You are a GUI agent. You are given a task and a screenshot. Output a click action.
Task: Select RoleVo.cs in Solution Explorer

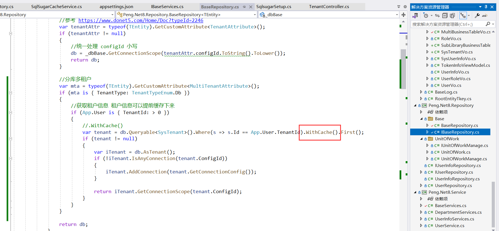point(451,39)
